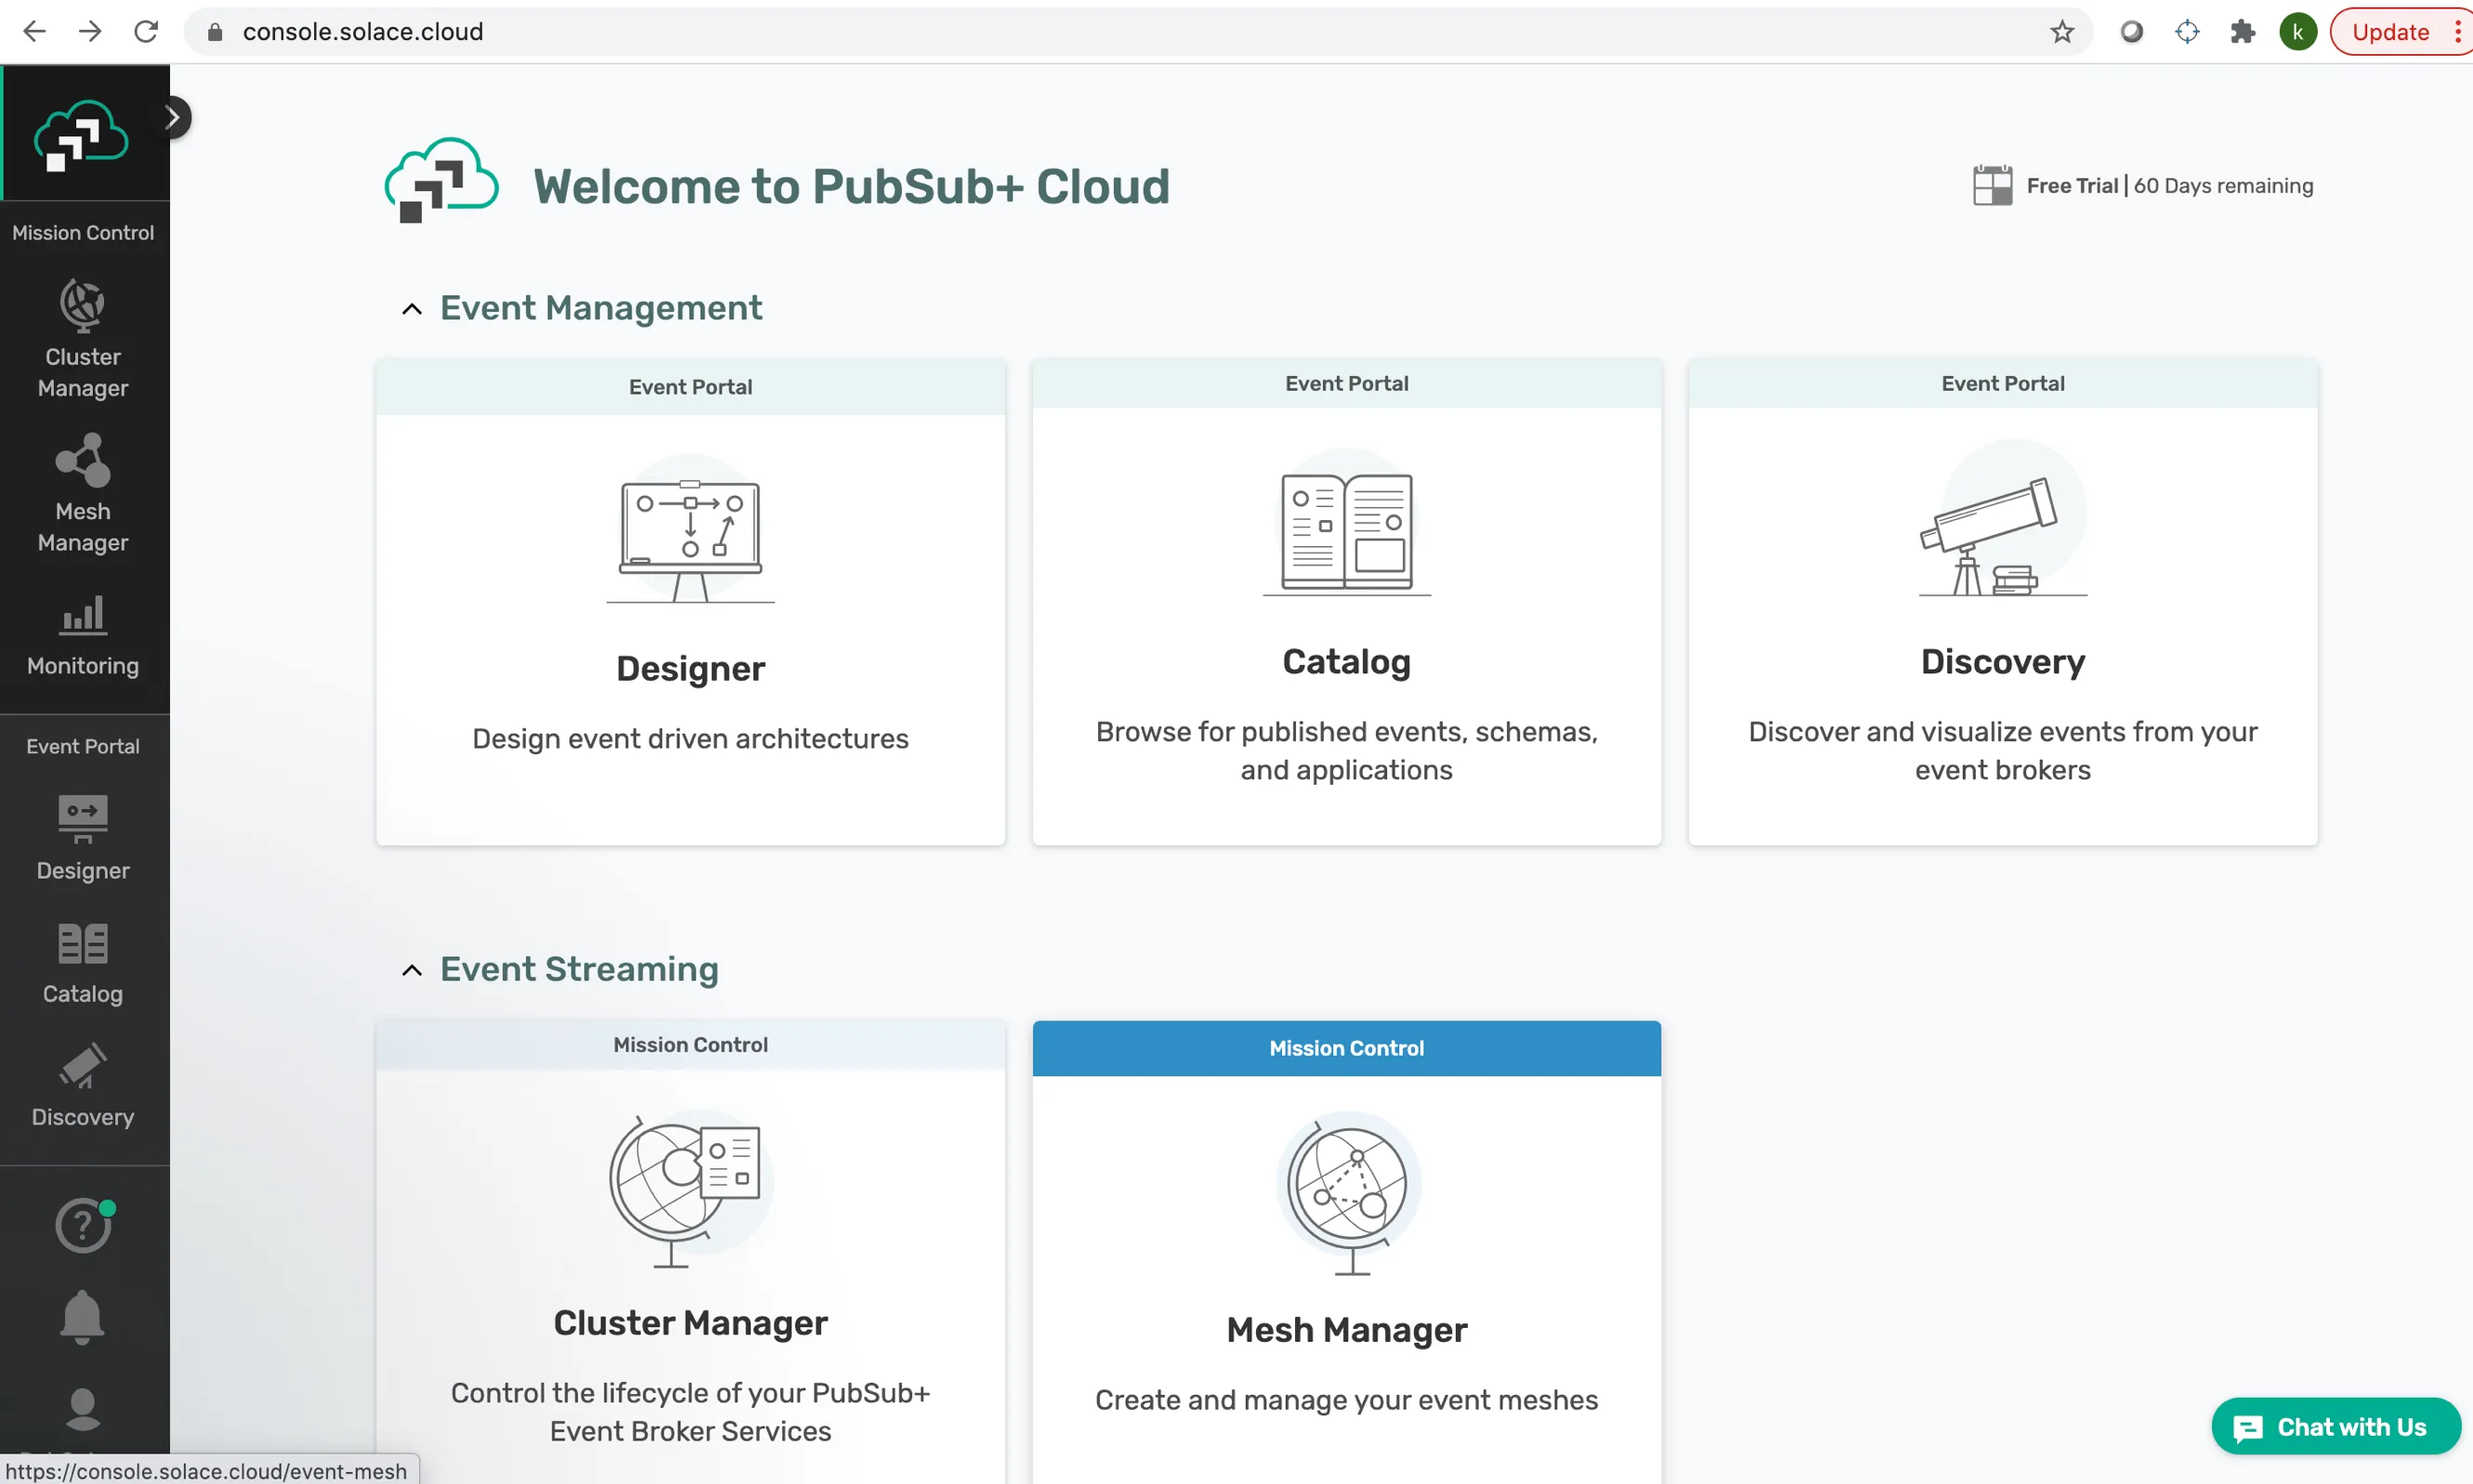Click the 'Create and manage your event meshes' text
2473x1484 pixels.
(1346, 1400)
